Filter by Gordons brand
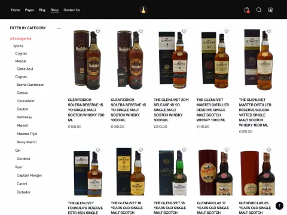The image size is (287, 215). point(23,159)
